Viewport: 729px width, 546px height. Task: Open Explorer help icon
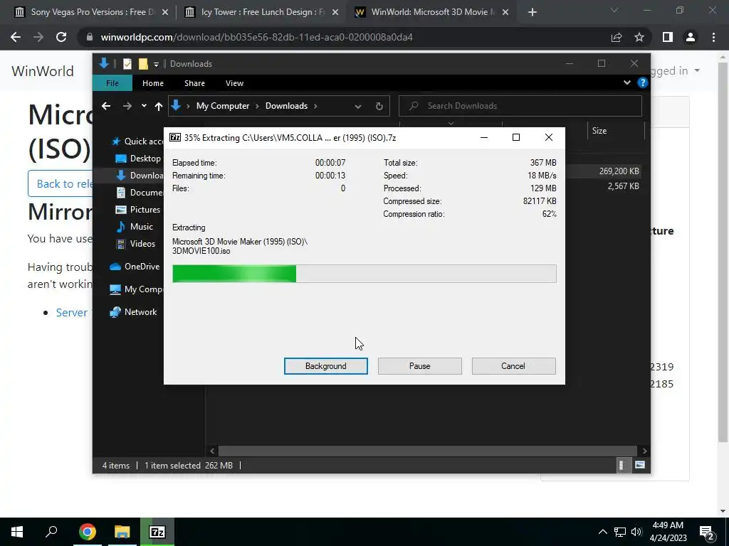(x=642, y=82)
